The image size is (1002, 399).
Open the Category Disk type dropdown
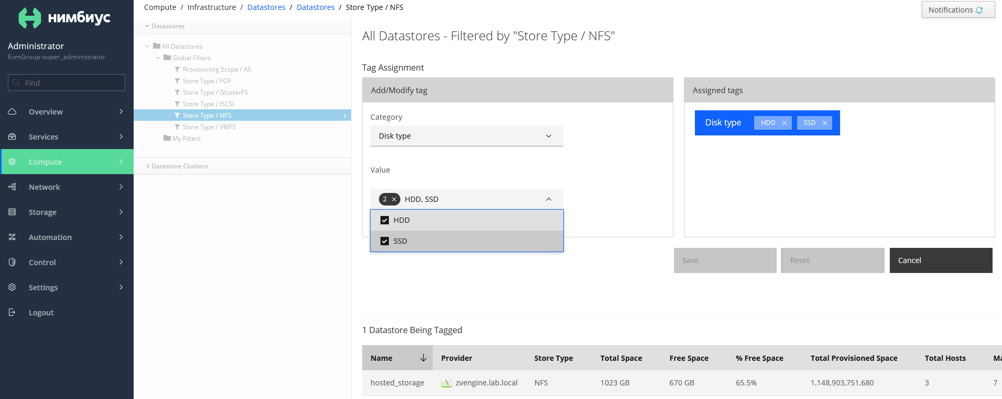[x=467, y=136]
